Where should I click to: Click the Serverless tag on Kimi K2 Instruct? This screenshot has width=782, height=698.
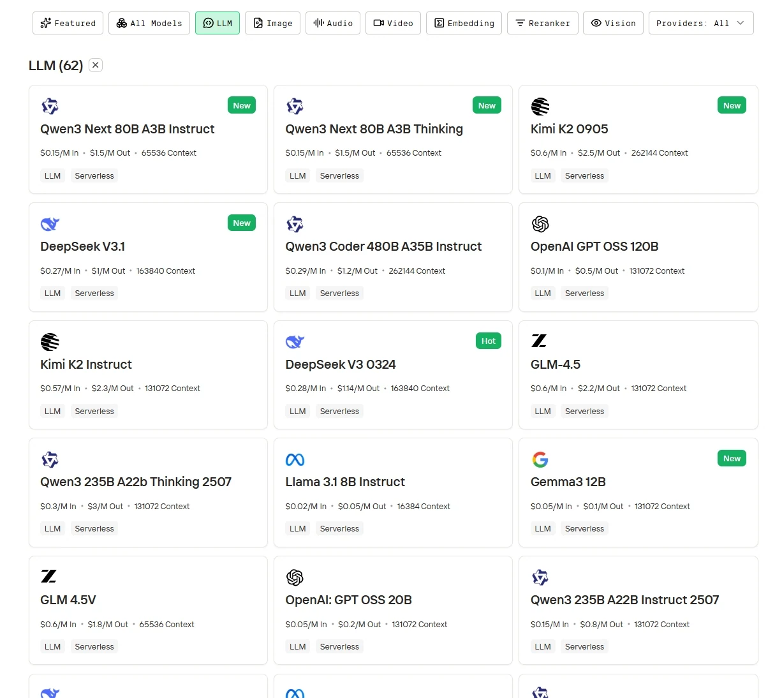coord(94,412)
